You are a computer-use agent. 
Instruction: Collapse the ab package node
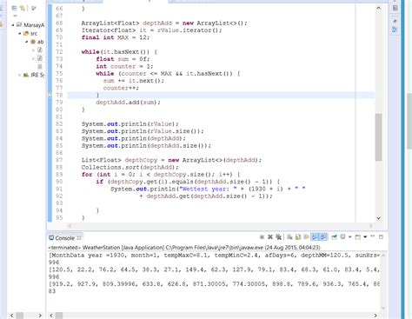pyautogui.click(x=27, y=42)
